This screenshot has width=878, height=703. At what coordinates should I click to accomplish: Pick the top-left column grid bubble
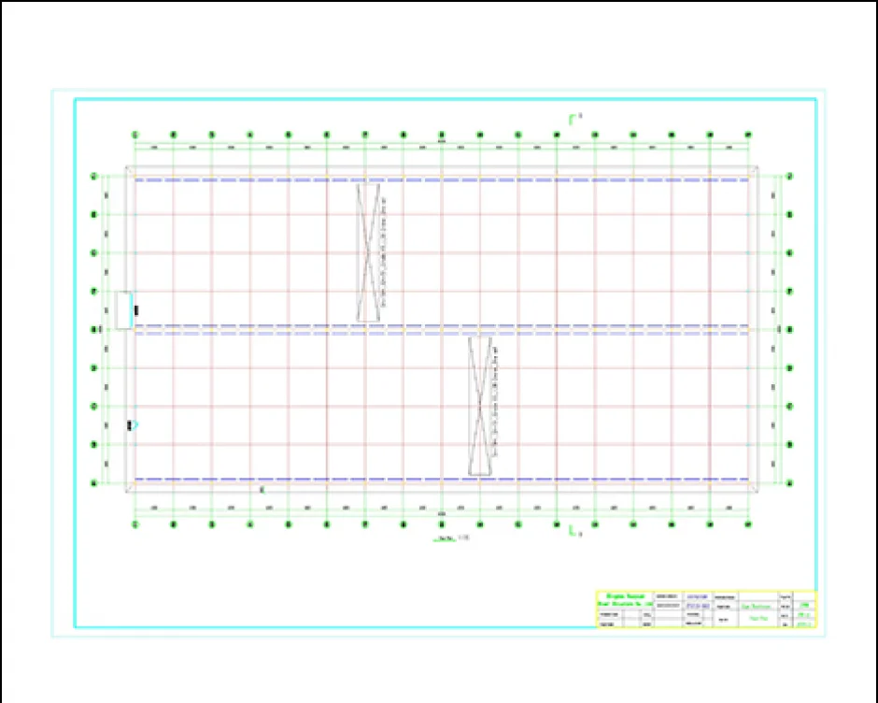[135, 134]
